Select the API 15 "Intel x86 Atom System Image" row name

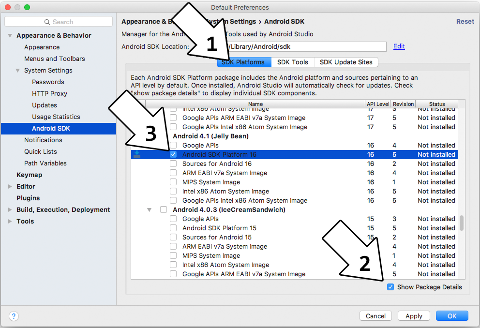point(226,265)
